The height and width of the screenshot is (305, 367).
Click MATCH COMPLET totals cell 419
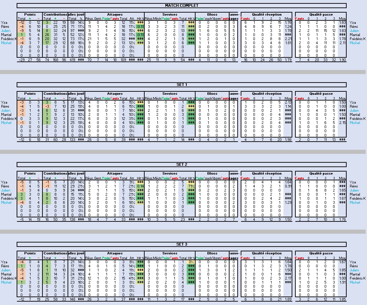(x=72, y=60)
